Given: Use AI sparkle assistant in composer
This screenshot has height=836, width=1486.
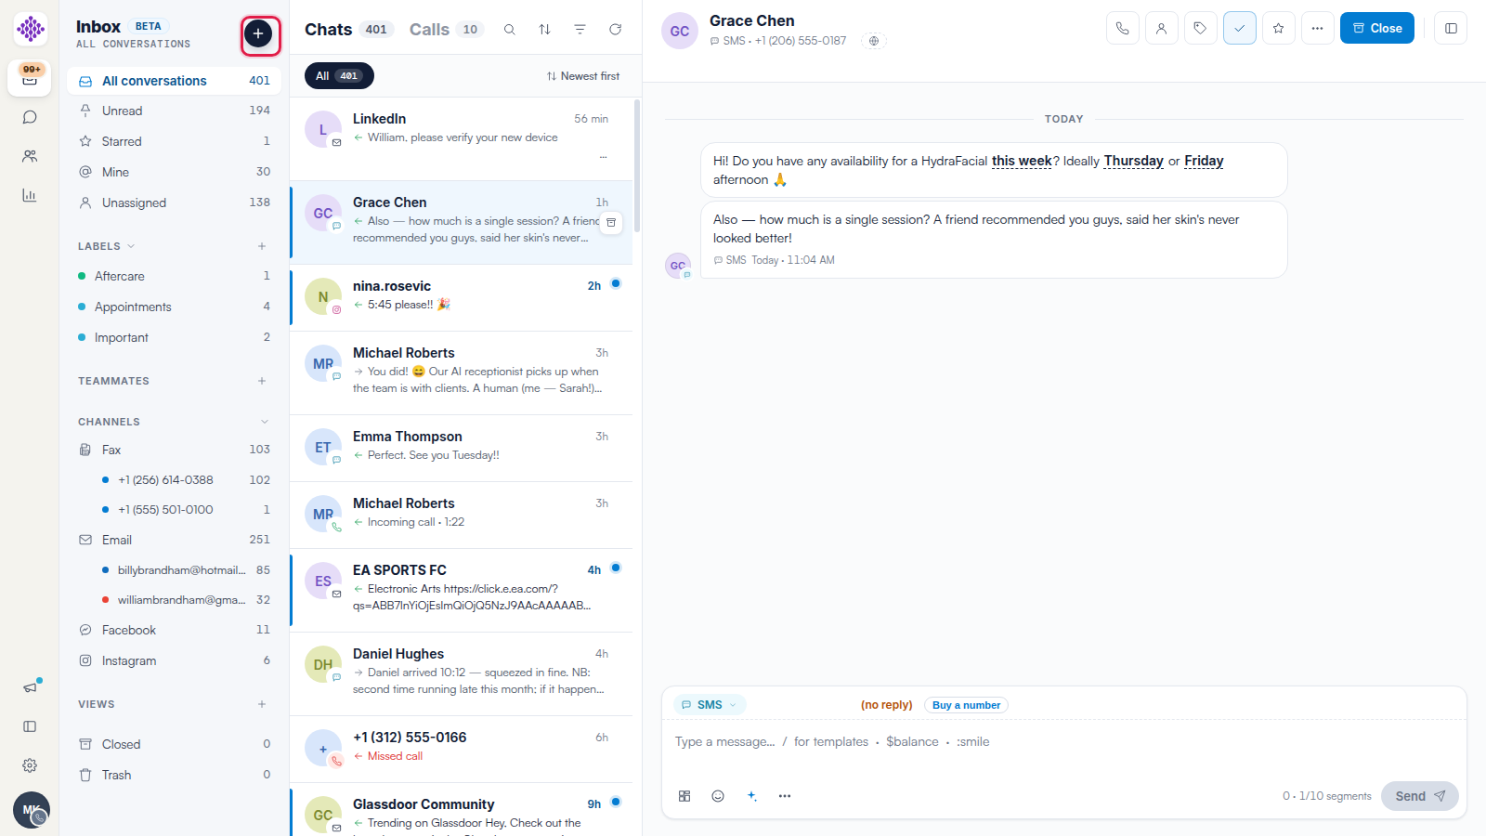Looking at the screenshot, I should 751,796.
